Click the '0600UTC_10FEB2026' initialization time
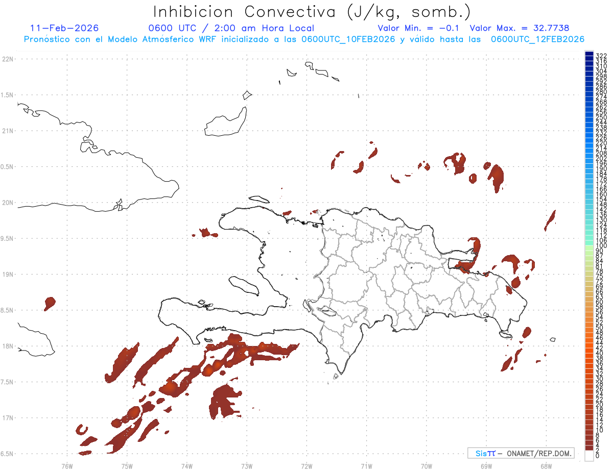Viewport: 613px width, 473px height. point(348,39)
